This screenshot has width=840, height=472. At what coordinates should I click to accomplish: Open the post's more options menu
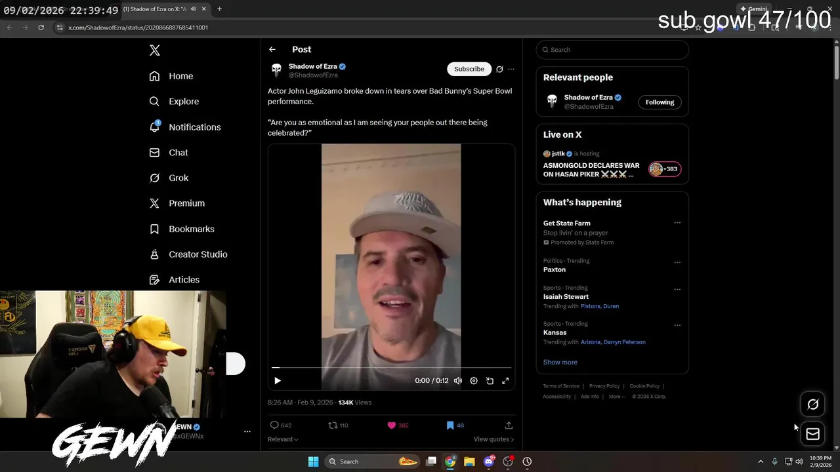click(511, 69)
